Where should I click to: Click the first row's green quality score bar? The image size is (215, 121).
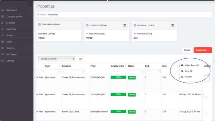pyautogui.click(x=118, y=77)
